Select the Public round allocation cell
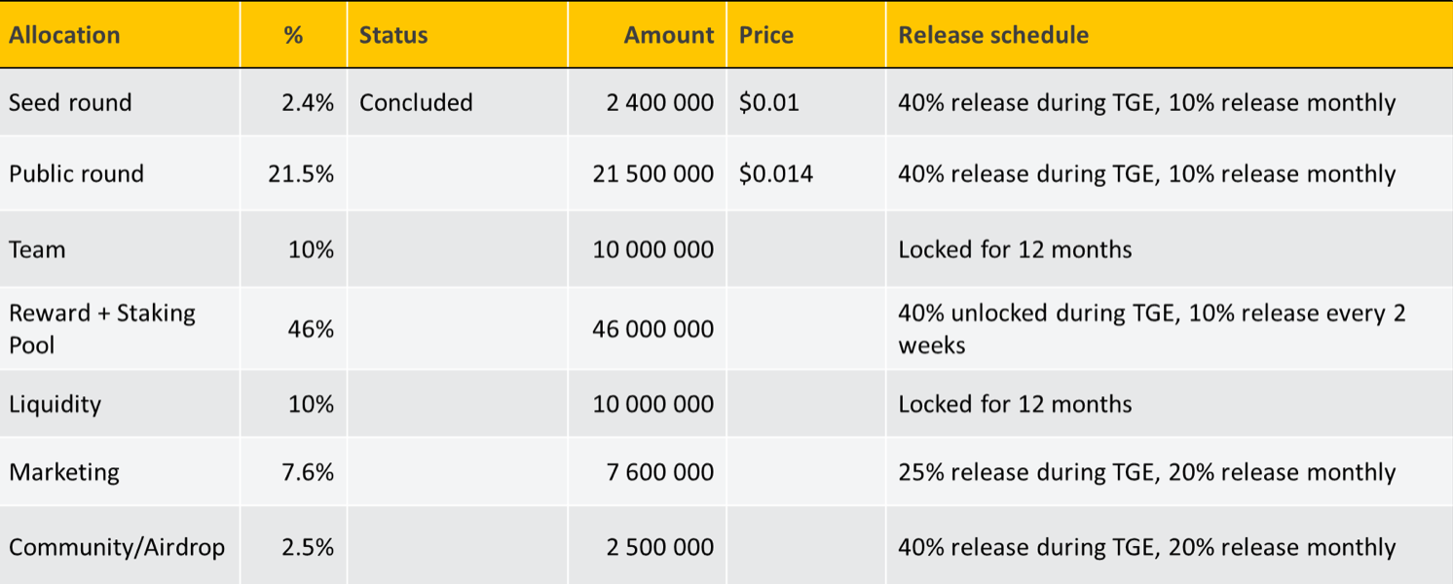 76,174
